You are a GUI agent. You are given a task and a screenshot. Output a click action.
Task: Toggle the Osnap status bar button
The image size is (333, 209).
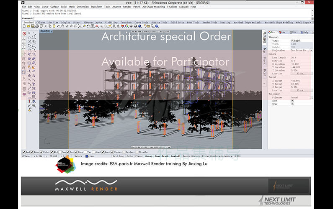point(149,156)
